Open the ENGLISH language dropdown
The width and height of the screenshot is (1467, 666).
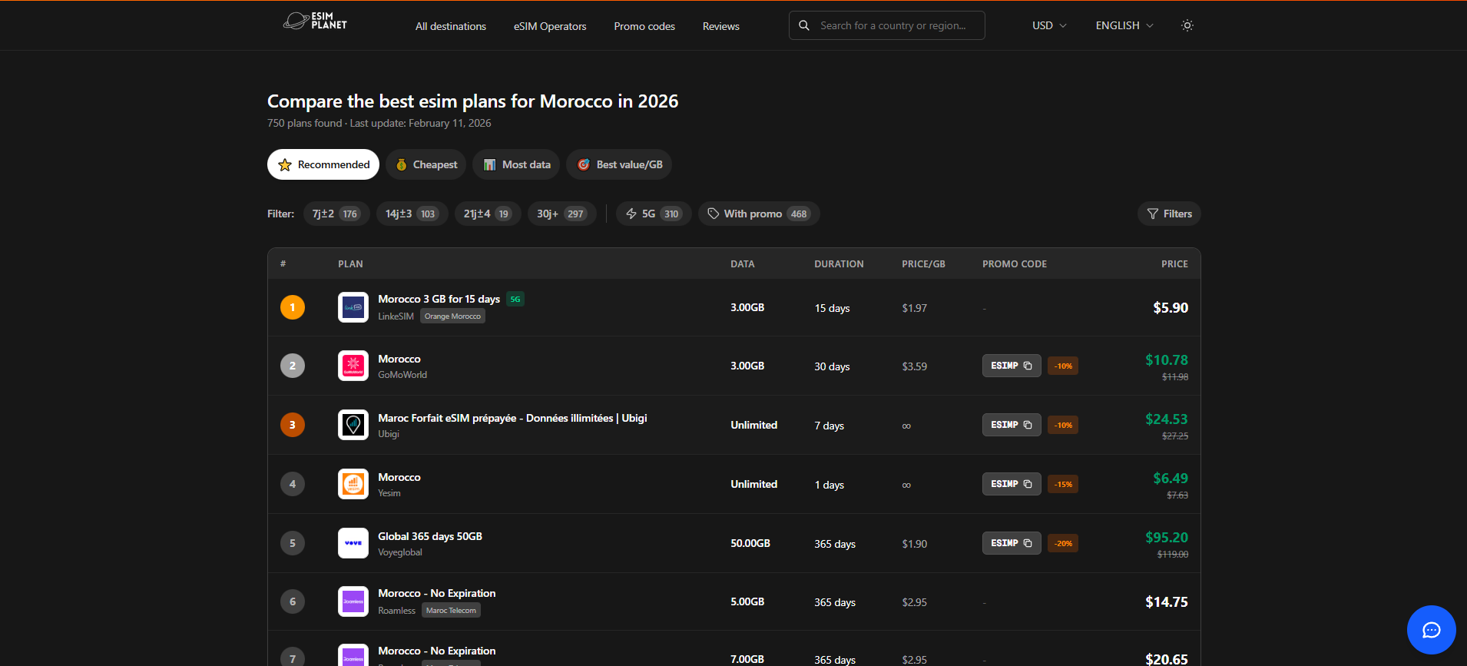point(1124,25)
